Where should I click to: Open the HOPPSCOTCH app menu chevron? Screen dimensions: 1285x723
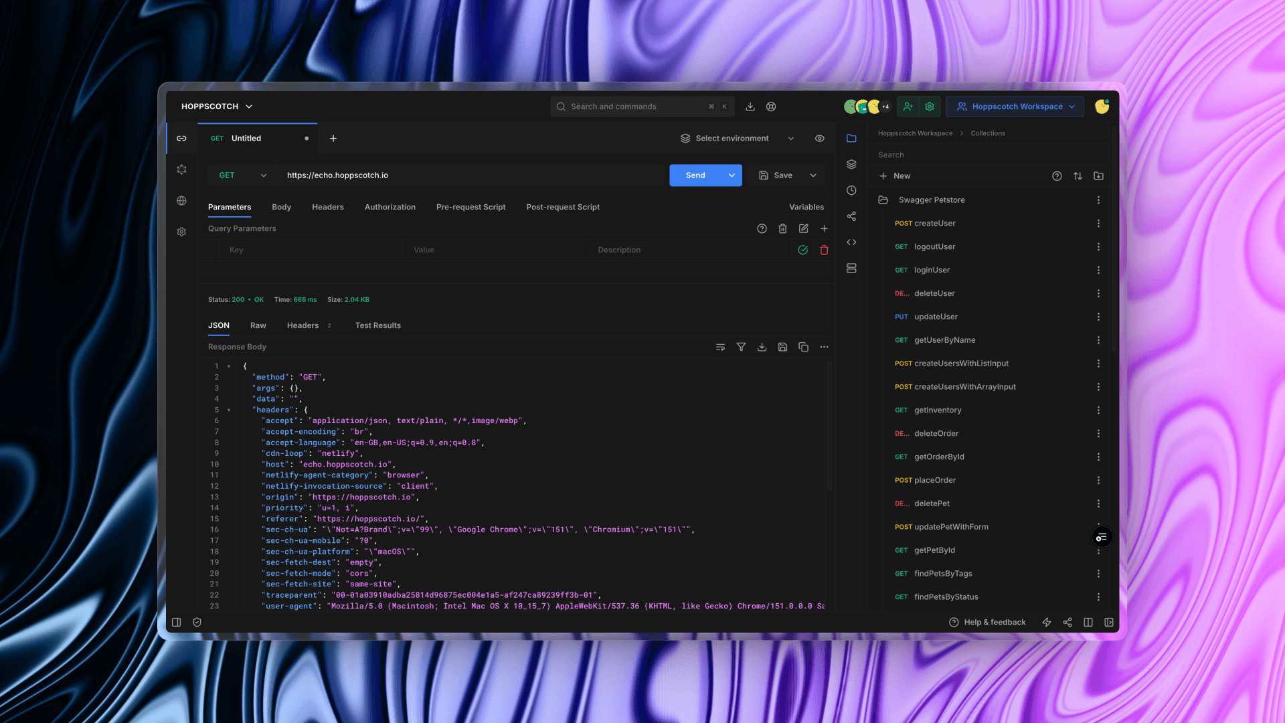(x=249, y=106)
